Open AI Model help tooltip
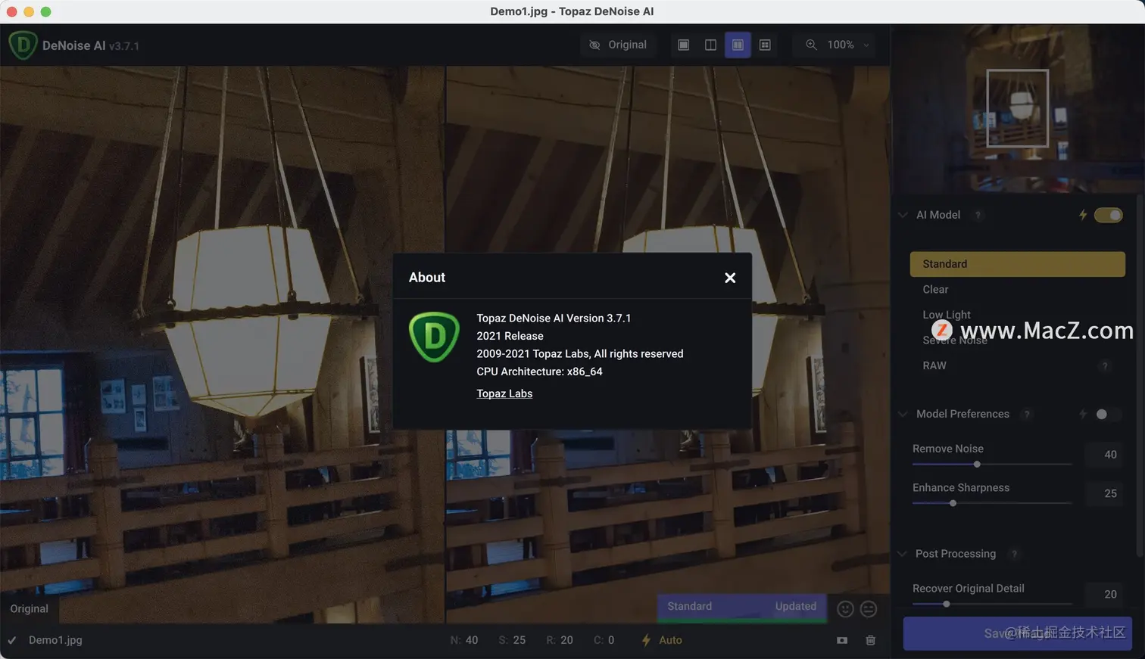Image resolution: width=1145 pixels, height=659 pixels. [x=978, y=215]
